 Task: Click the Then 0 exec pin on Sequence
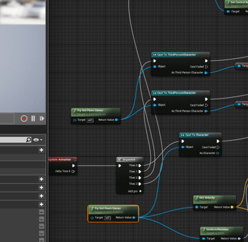pyautogui.click(x=140, y=165)
